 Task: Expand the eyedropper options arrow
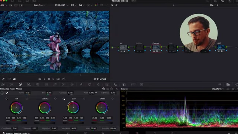click(6, 79)
